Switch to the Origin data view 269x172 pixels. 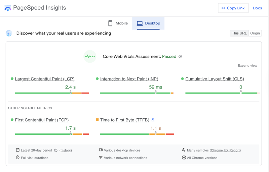255,33
